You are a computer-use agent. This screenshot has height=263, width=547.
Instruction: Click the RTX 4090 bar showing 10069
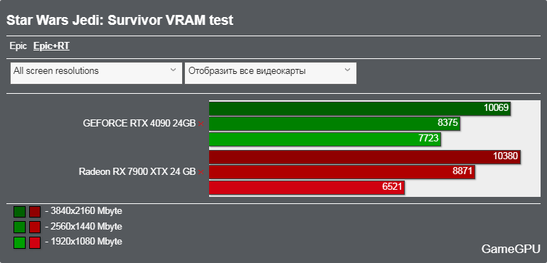(360, 109)
